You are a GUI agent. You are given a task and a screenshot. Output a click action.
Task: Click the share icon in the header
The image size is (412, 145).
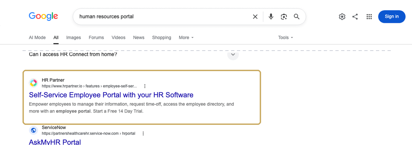tap(355, 16)
